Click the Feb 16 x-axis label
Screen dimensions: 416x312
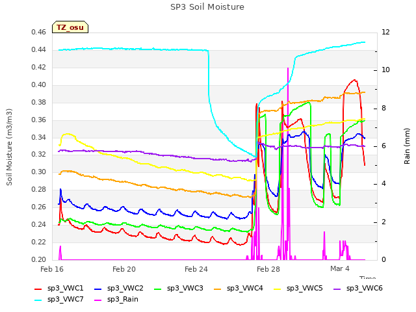pos(52,269)
